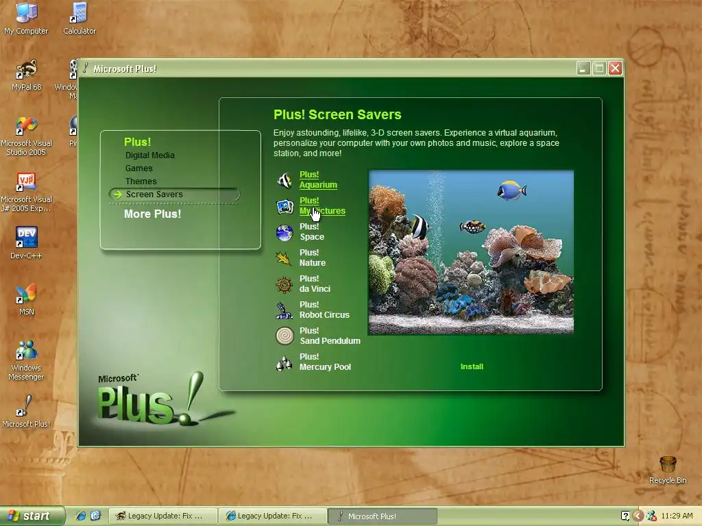Click the Plus! Nature leaf icon
This screenshot has height=526, width=702.
pos(283,258)
